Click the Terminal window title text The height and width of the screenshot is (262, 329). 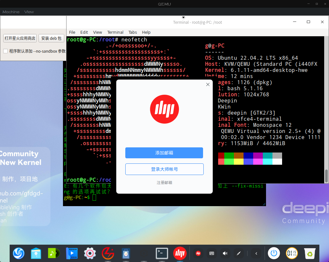click(x=198, y=22)
